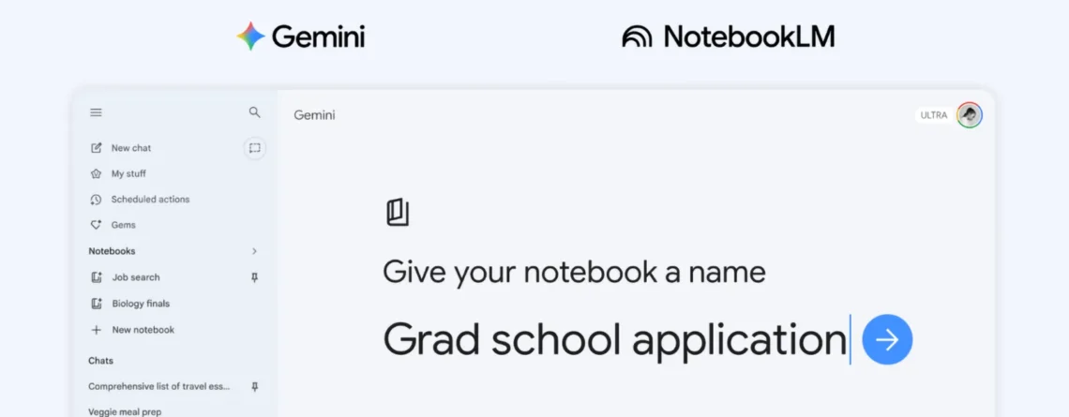The height and width of the screenshot is (417, 1069).
Task: Open the Biology finals notebook
Action: [140, 304]
